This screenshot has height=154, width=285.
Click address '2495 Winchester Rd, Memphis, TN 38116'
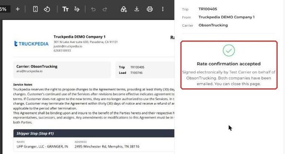point(107,146)
